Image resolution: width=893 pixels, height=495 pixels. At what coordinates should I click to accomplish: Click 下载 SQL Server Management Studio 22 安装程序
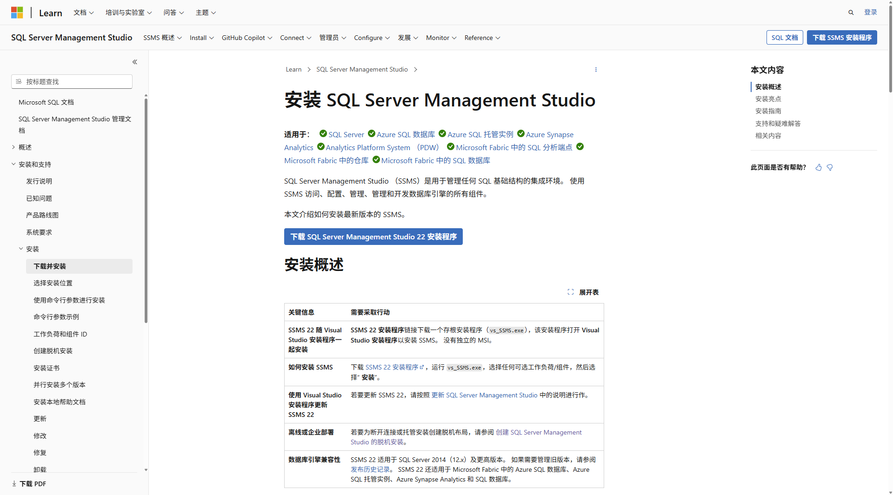[x=373, y=237]
